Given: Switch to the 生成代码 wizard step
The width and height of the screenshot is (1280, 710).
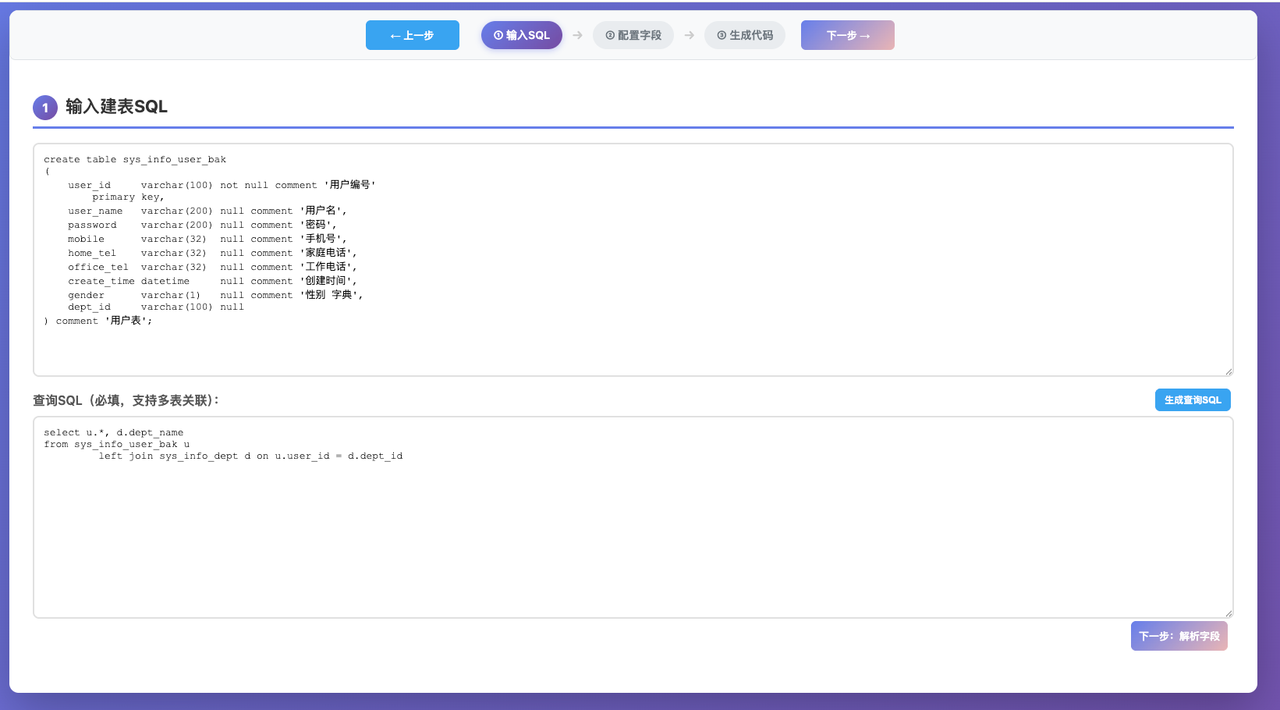Looking at the screenshot, I should point(745,34).
